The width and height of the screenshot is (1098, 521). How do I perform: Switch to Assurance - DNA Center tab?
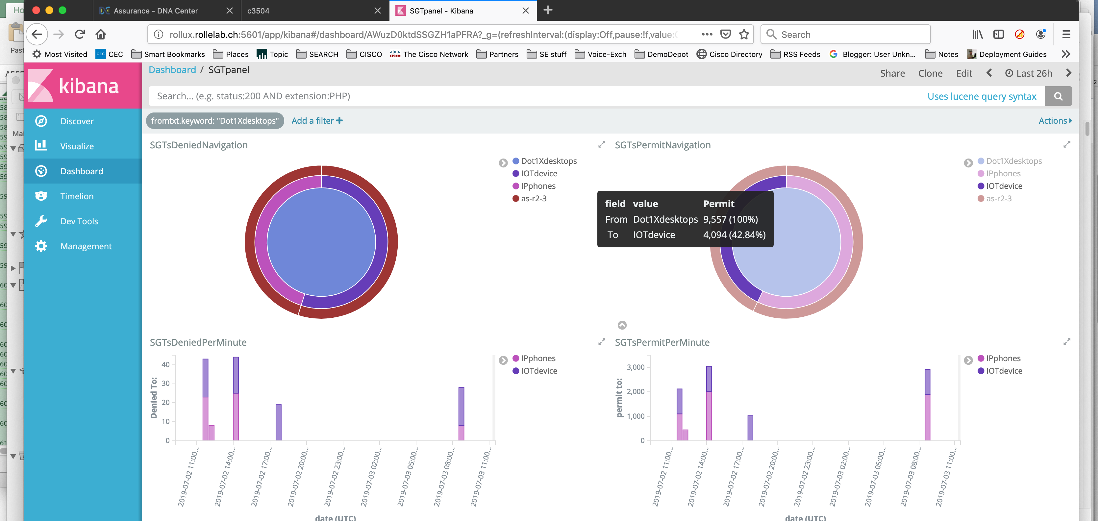point(156,11)
